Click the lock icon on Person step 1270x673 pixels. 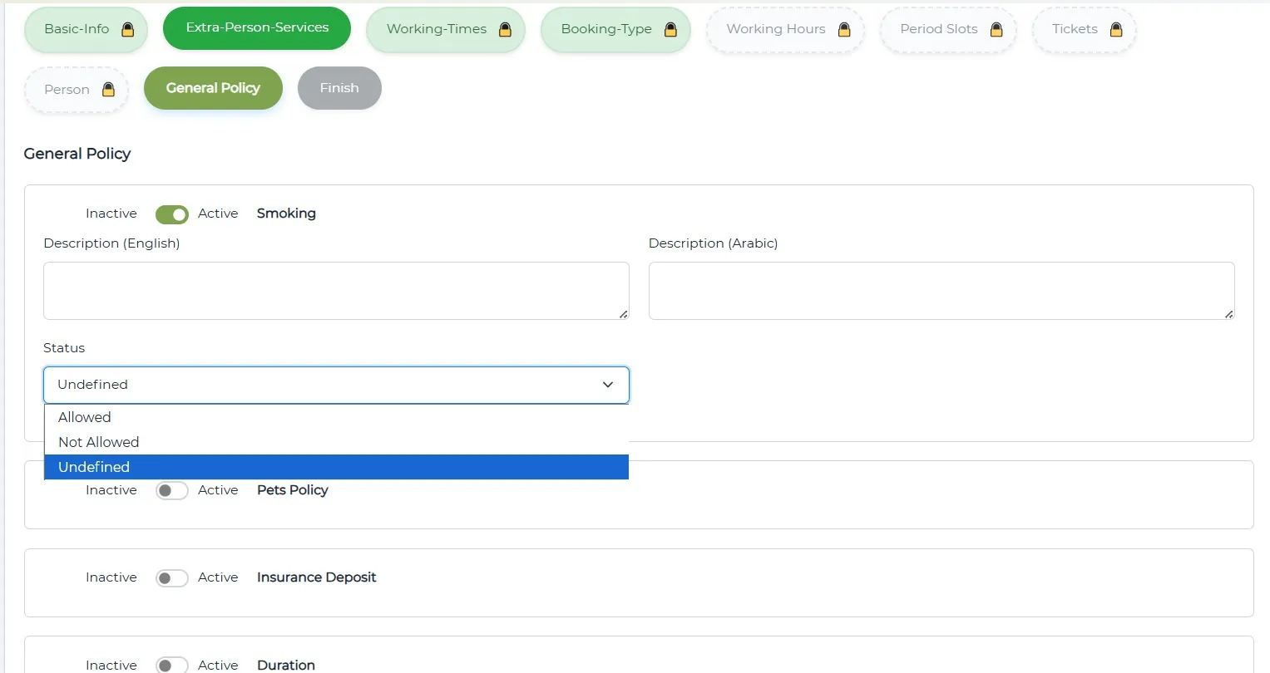point(108,89)
